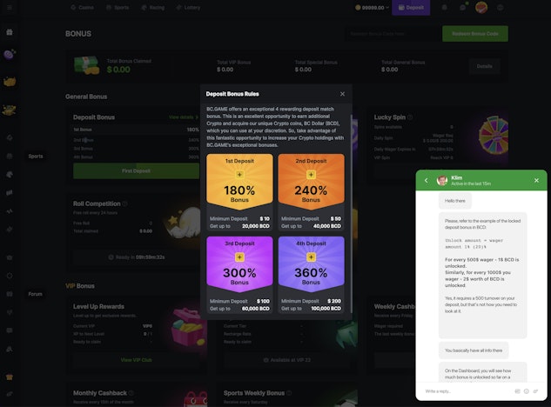Close the Deposit Bonus Rules dialog

(342, 93)
